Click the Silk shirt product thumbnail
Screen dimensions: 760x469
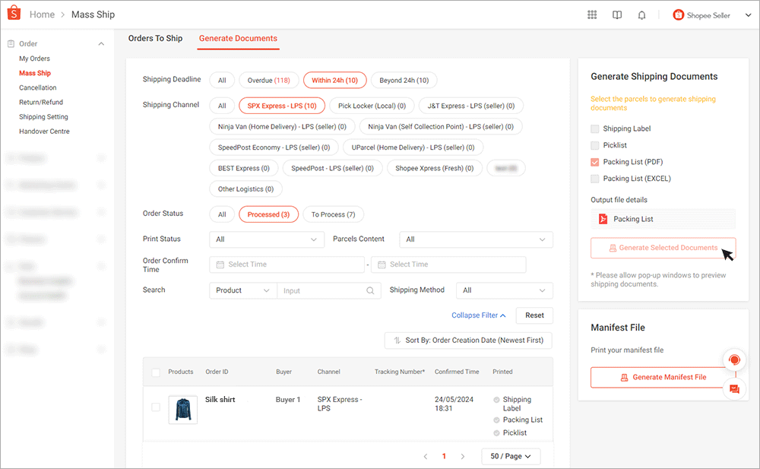[x=182, y=410]
